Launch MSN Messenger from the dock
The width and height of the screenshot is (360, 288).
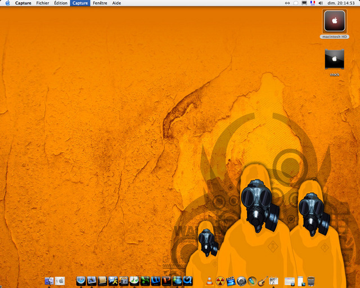[177, 281]
